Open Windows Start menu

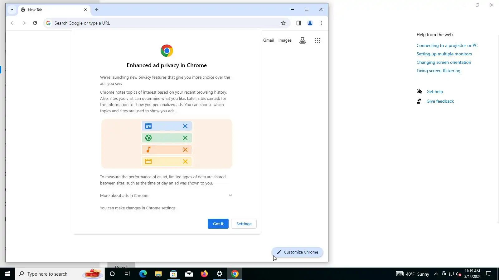pos(7,274)
